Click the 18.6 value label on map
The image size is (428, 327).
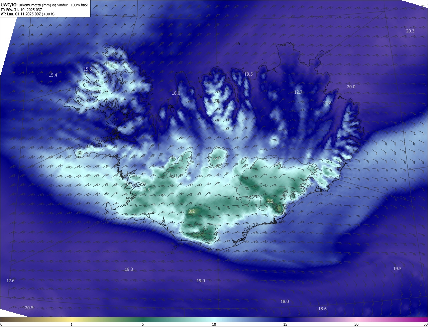click(x=322, y=309)
